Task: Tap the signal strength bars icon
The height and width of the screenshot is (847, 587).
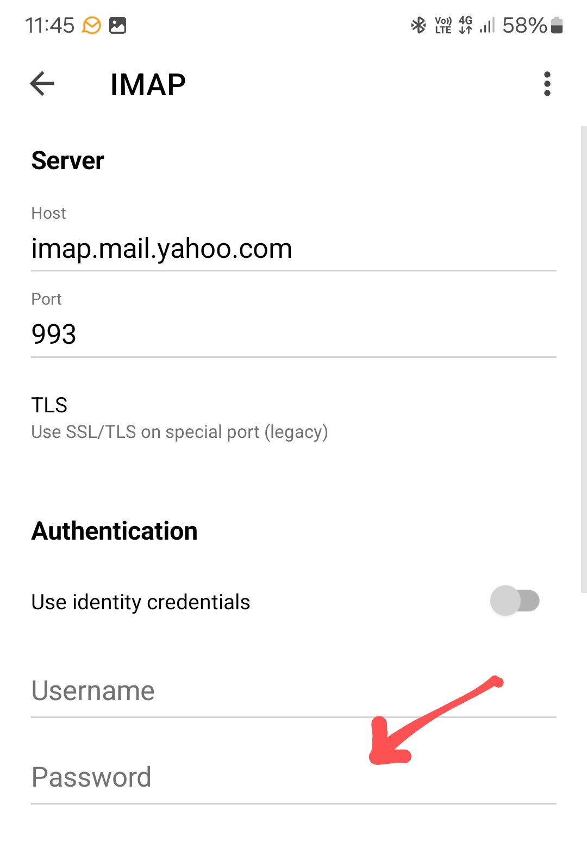Action: pos(487,25)
